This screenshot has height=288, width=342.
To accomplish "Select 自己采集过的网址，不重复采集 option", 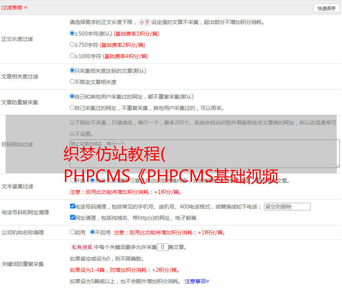I will point(72,107).
